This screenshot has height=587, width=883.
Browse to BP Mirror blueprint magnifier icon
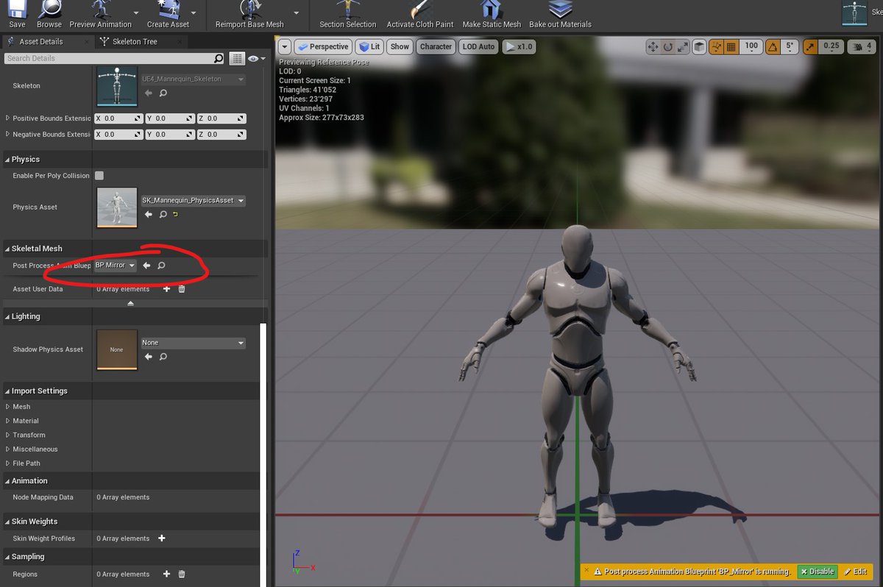coord(161,265)
